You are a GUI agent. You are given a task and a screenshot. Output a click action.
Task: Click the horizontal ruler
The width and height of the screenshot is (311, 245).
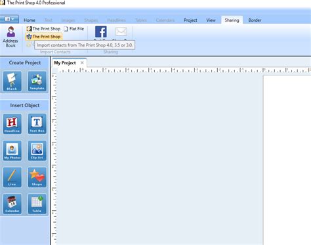(184, 70)
